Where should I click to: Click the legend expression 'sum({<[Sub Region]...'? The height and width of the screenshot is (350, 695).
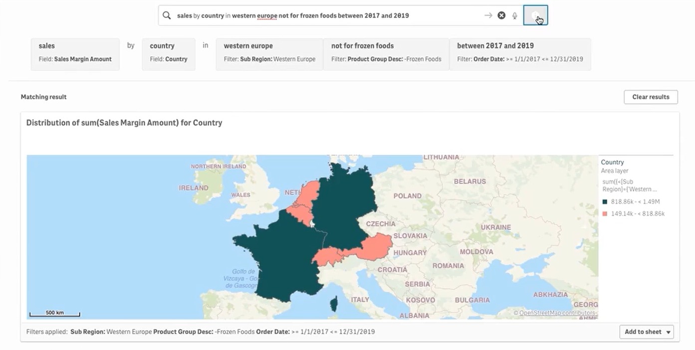630,185
